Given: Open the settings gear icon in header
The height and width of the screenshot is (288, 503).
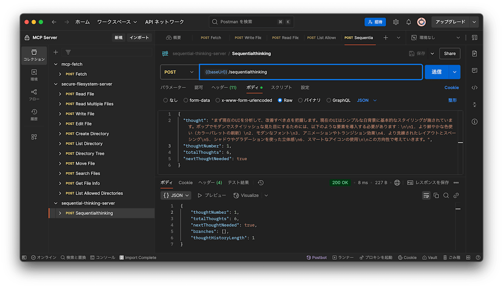Looking at the screenshot, I should [x=396, y=22].
